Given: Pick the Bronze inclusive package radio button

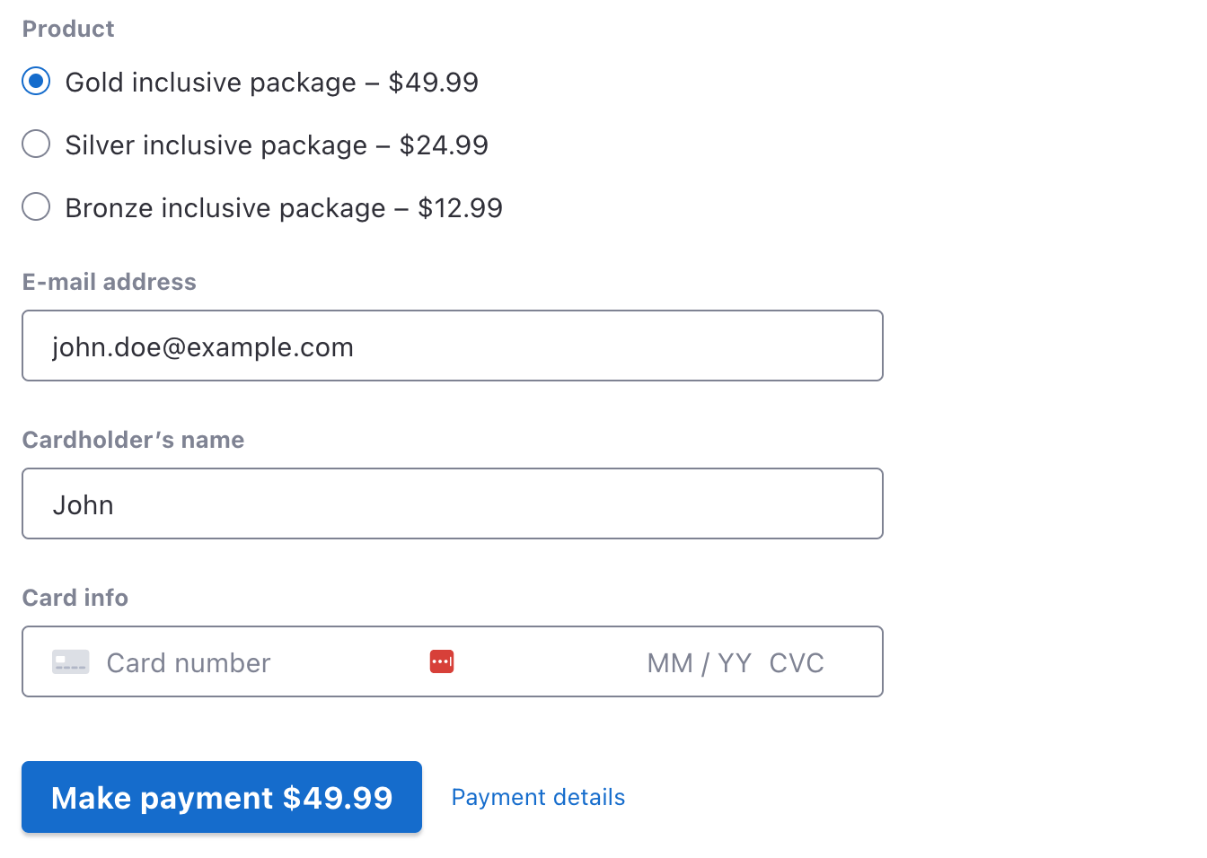Looking at the screenshot, I should click(36, 207).
